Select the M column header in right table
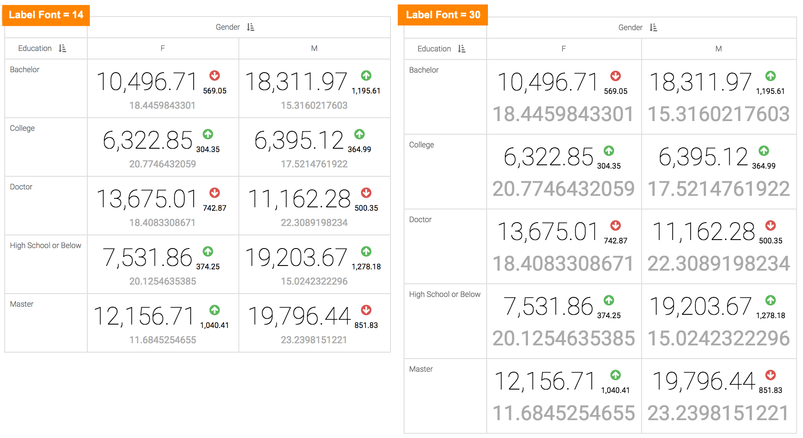Image resolution: width=803 pixels, height=438 pixels. (719, 49)
